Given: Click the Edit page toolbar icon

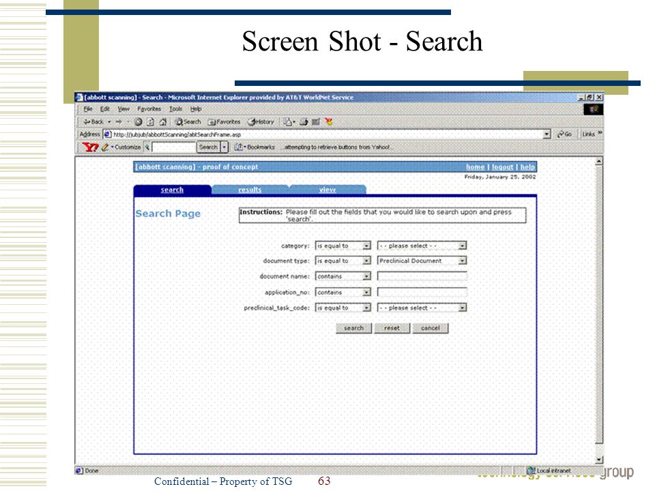Looking at the screenshot, I should pyautogui.click(x=316, y=122).
